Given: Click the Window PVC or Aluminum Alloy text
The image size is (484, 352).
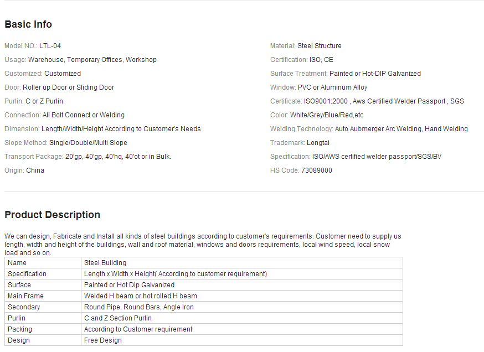Looking at the screenshot, I should pos(332,87).
